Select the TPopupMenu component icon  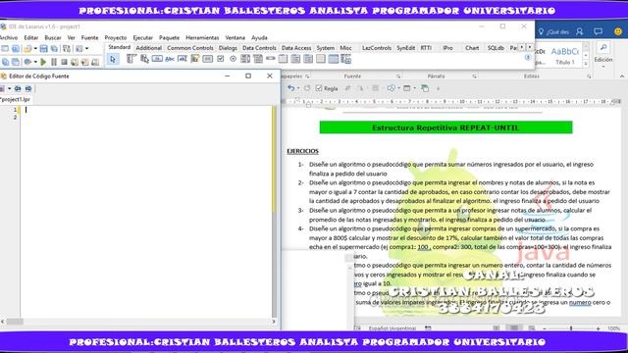pos(144,59)
